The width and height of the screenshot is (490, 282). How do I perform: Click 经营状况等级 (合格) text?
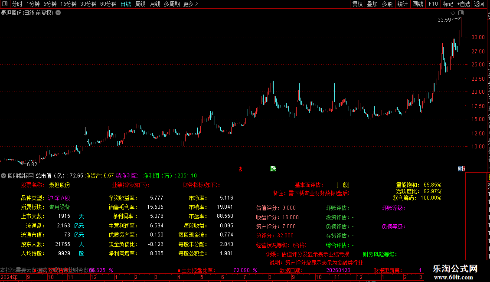point(281,245)
